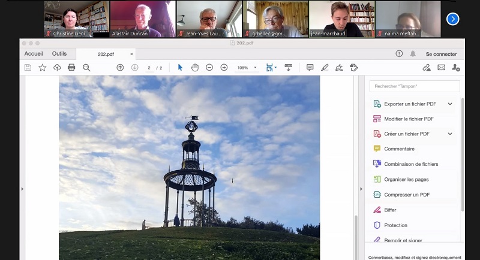Screen dimensions: 480x260
Task: Open the notifications bell
Action: pyautogui.click(x=413, y=54)
